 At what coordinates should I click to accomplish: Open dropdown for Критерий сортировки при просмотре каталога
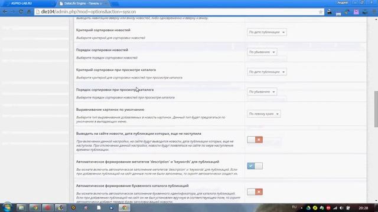[267, 72]
